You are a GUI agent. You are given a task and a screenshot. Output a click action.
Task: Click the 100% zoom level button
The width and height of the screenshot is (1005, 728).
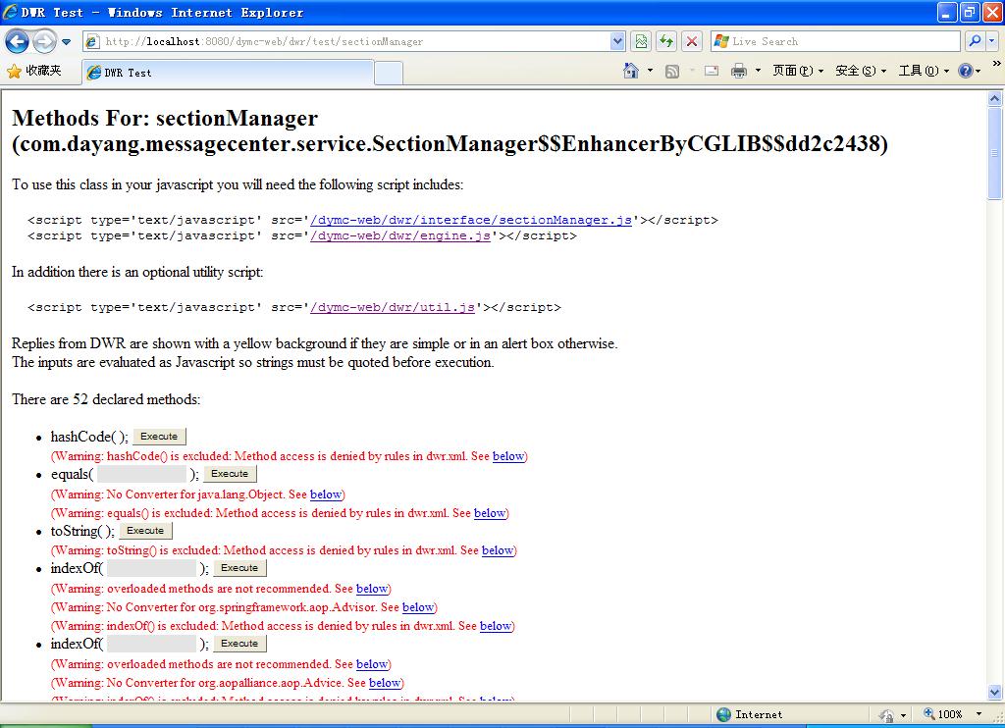(x=943, y=714)
